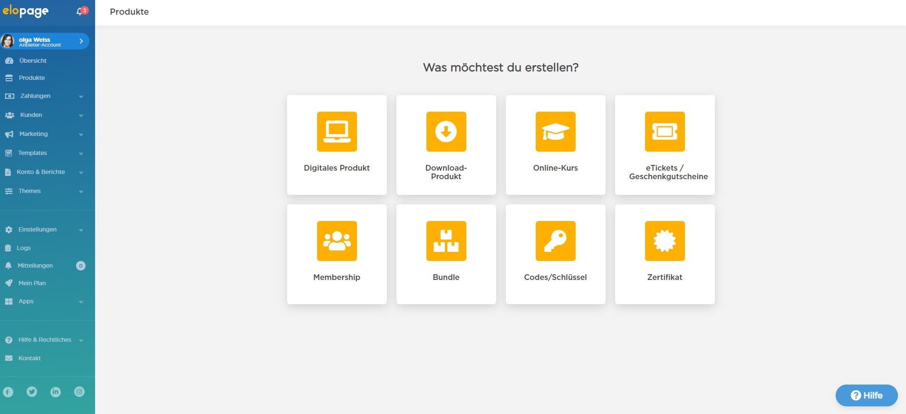
Task: Choose the Download-Produkt arrow icon
Action: (446, 132)
